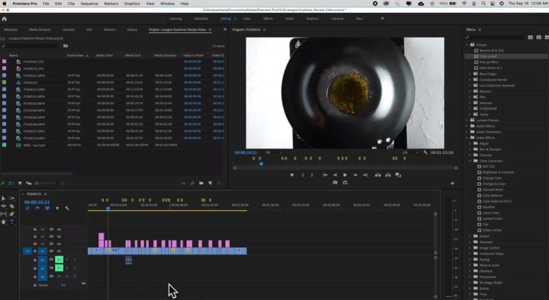Image resolution: width=549 pixels, height=300 pixels.
Task: Step forward one frame in Program monitor
Action: [355, 175]
